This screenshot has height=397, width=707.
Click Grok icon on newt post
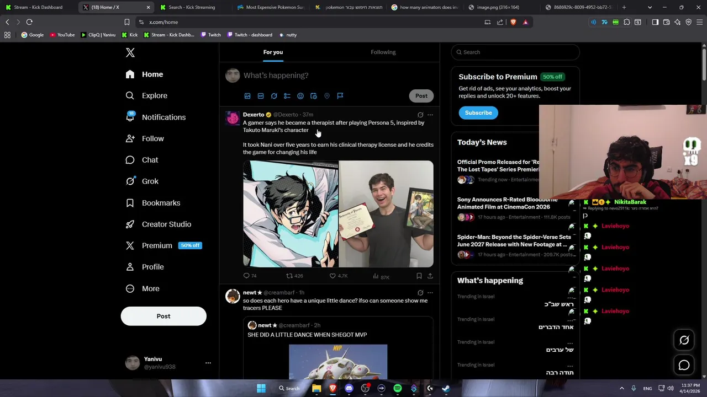click(x=420, y=293)
